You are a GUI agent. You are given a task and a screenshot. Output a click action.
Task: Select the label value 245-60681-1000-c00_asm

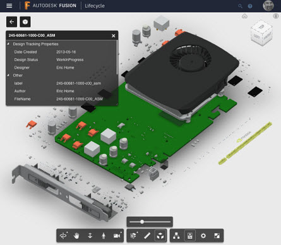pos(78,83)
